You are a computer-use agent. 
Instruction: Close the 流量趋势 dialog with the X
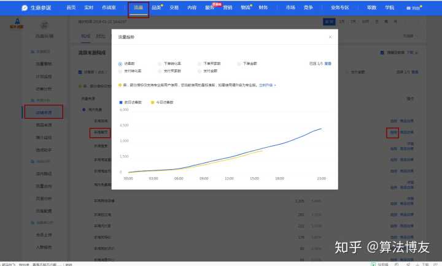tap(330, 37)
